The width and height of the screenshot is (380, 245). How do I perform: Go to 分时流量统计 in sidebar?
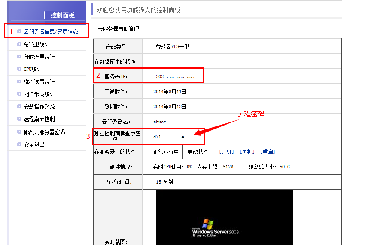click(39, 57)
